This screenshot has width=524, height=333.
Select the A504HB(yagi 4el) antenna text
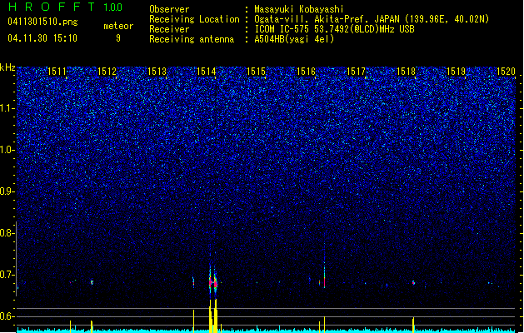click(x=294, y=39)
